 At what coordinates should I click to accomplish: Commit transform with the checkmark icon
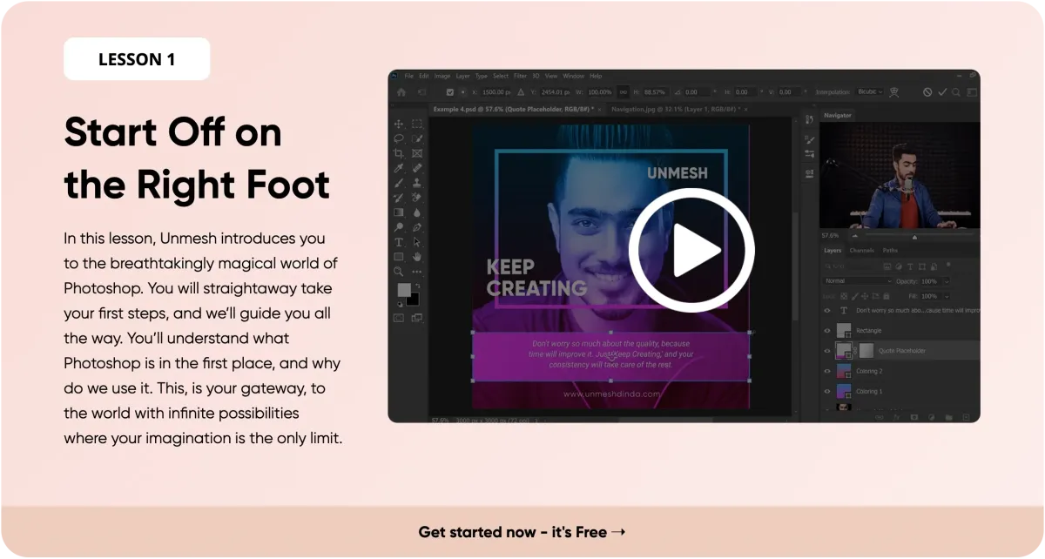coord(942,91)
